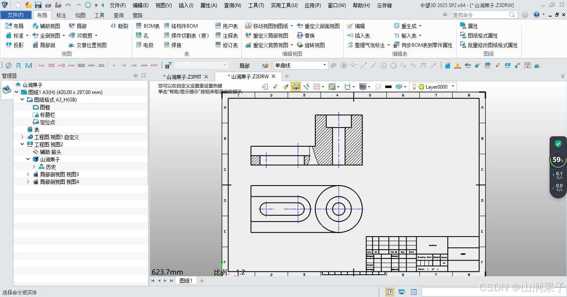Open the 单曲线 selection combo box

pyautogui.click(x=301, y=65)
